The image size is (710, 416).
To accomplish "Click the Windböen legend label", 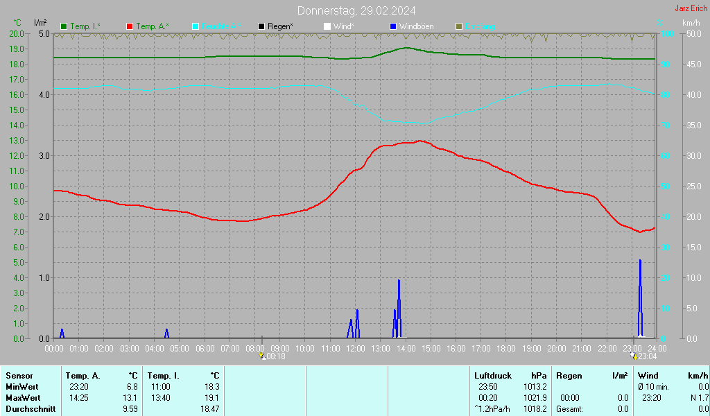I will (417, 26).
